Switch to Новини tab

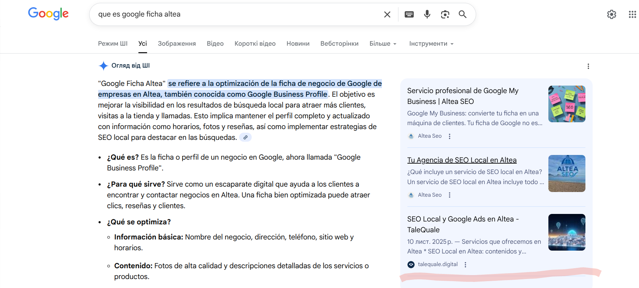click(298, 44)
